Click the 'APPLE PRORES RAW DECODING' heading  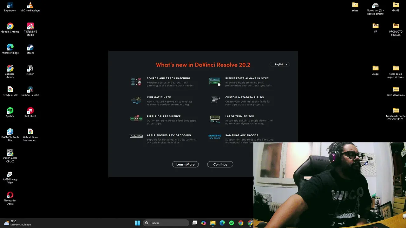point(169,135)
